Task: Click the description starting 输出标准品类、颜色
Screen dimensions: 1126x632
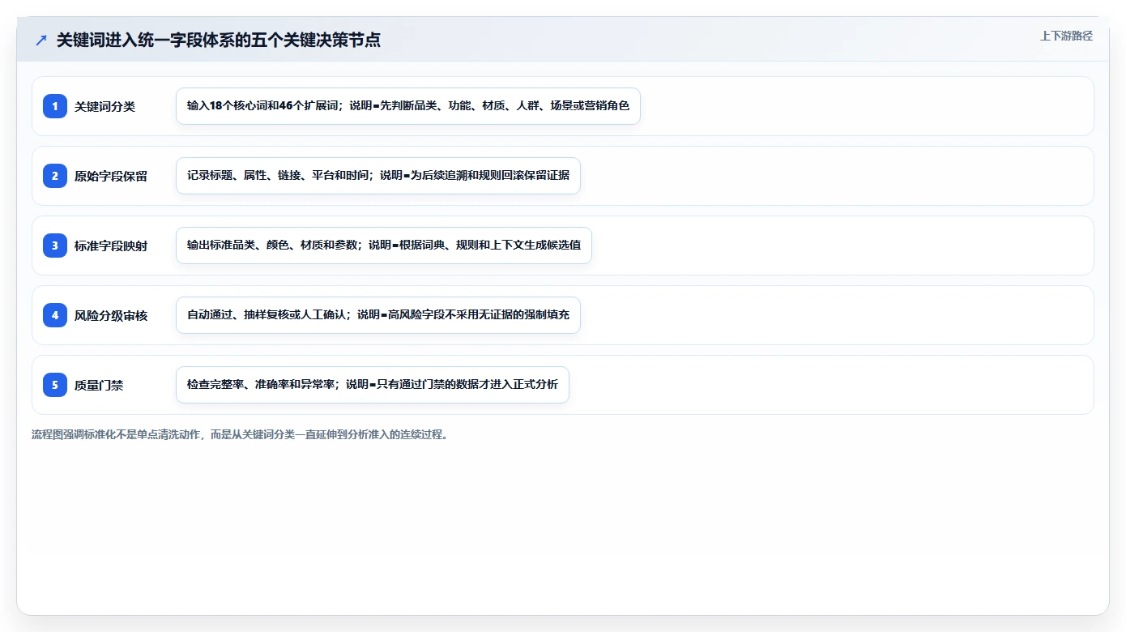Action: coord(384,246)
